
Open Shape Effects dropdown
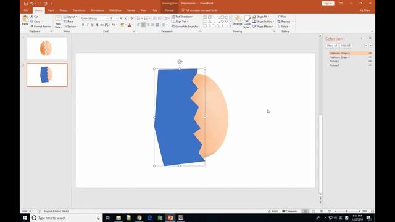tap(263, 26)
